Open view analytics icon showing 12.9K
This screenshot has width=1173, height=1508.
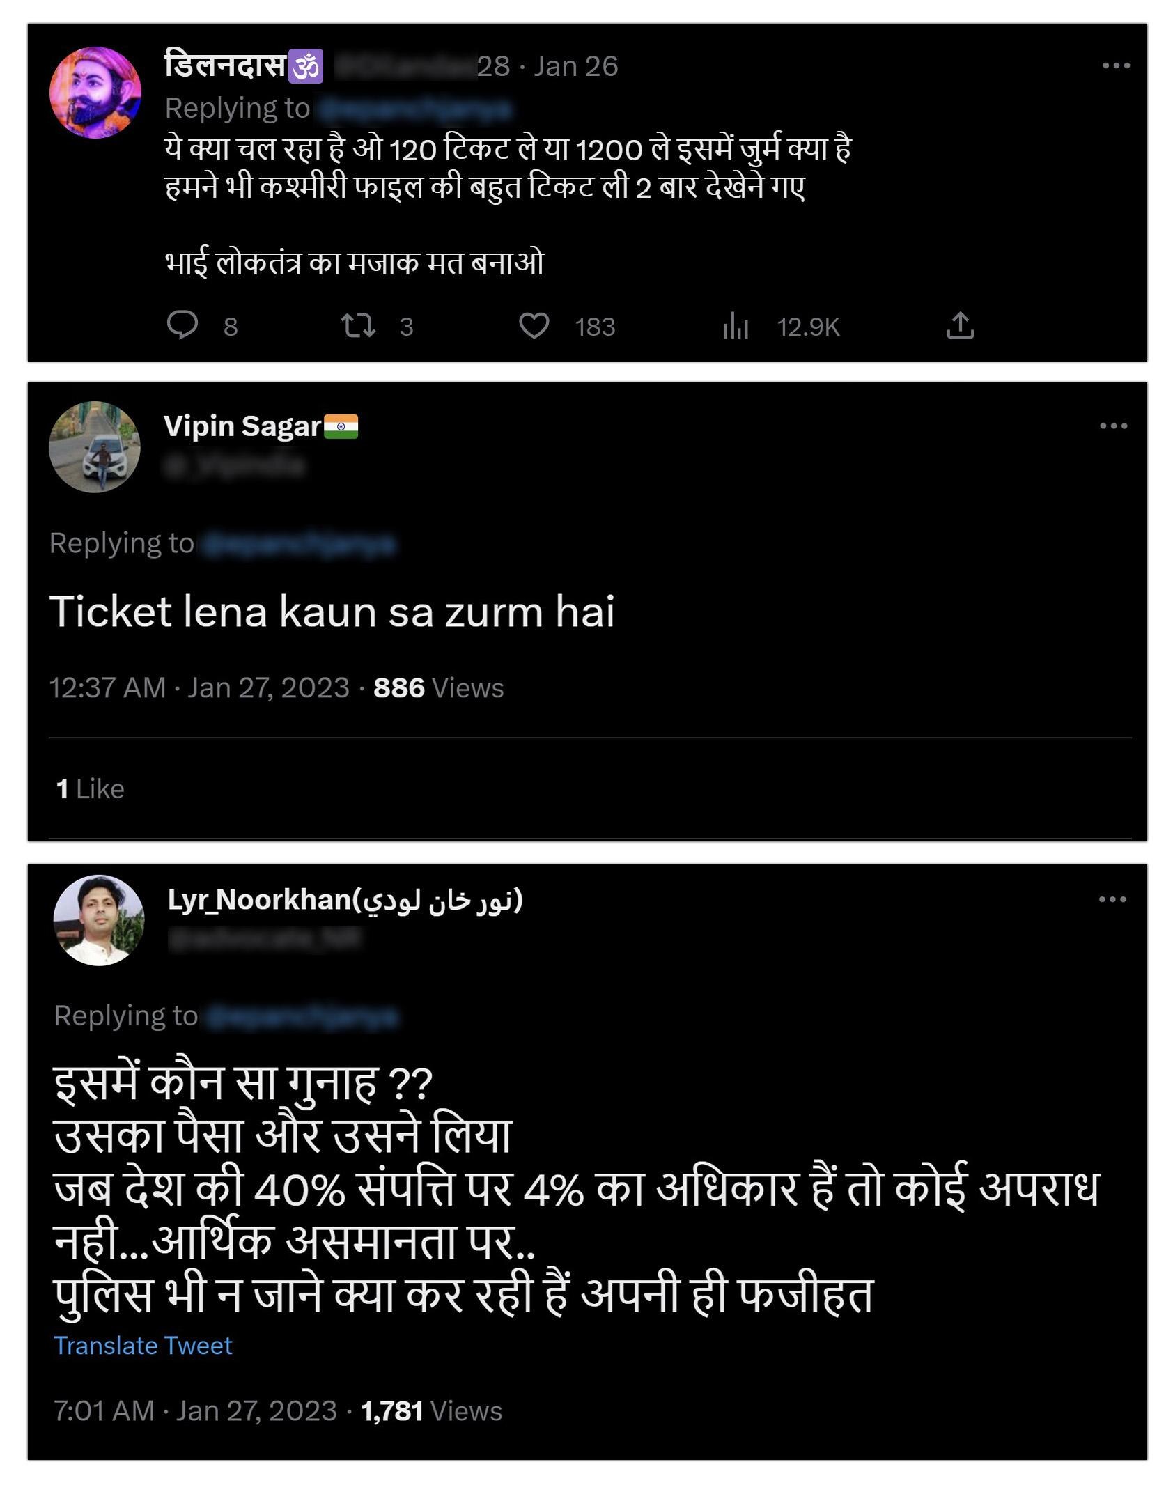pyautogui.click(x=736, y=325)
